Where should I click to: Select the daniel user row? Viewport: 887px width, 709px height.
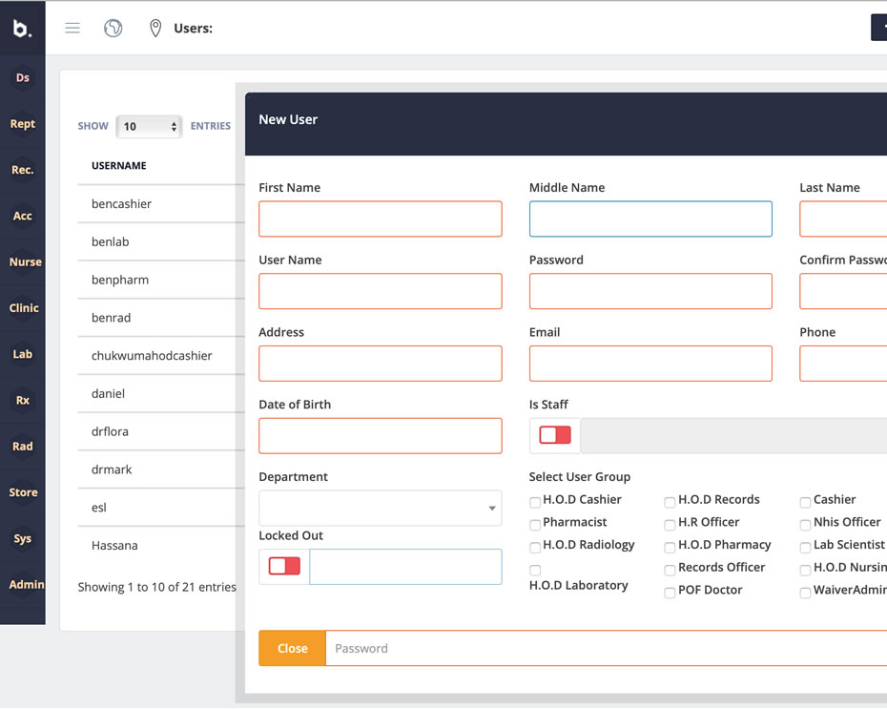pos(161,393)
